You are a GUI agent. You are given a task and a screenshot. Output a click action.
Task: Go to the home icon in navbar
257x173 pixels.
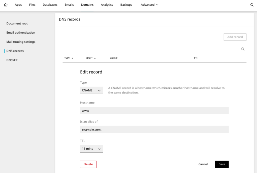pyautogui.click(x=6, y=5)
